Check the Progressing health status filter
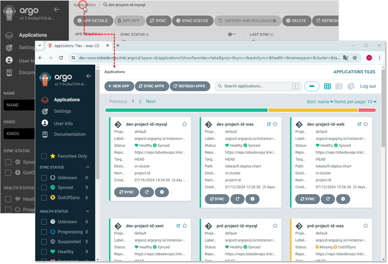Screen dimensions: 388x264 coord(44,232)
